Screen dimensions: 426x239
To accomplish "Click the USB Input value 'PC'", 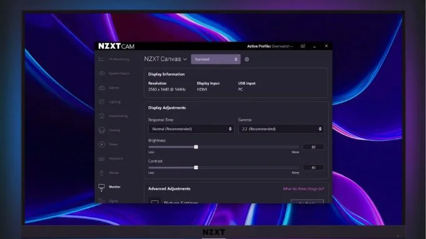I will pos(241,89).
